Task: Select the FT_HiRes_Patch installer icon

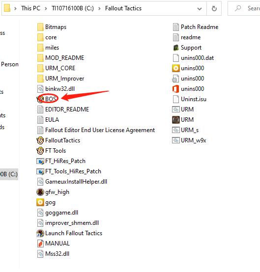Action: click(x=40, y=161)
